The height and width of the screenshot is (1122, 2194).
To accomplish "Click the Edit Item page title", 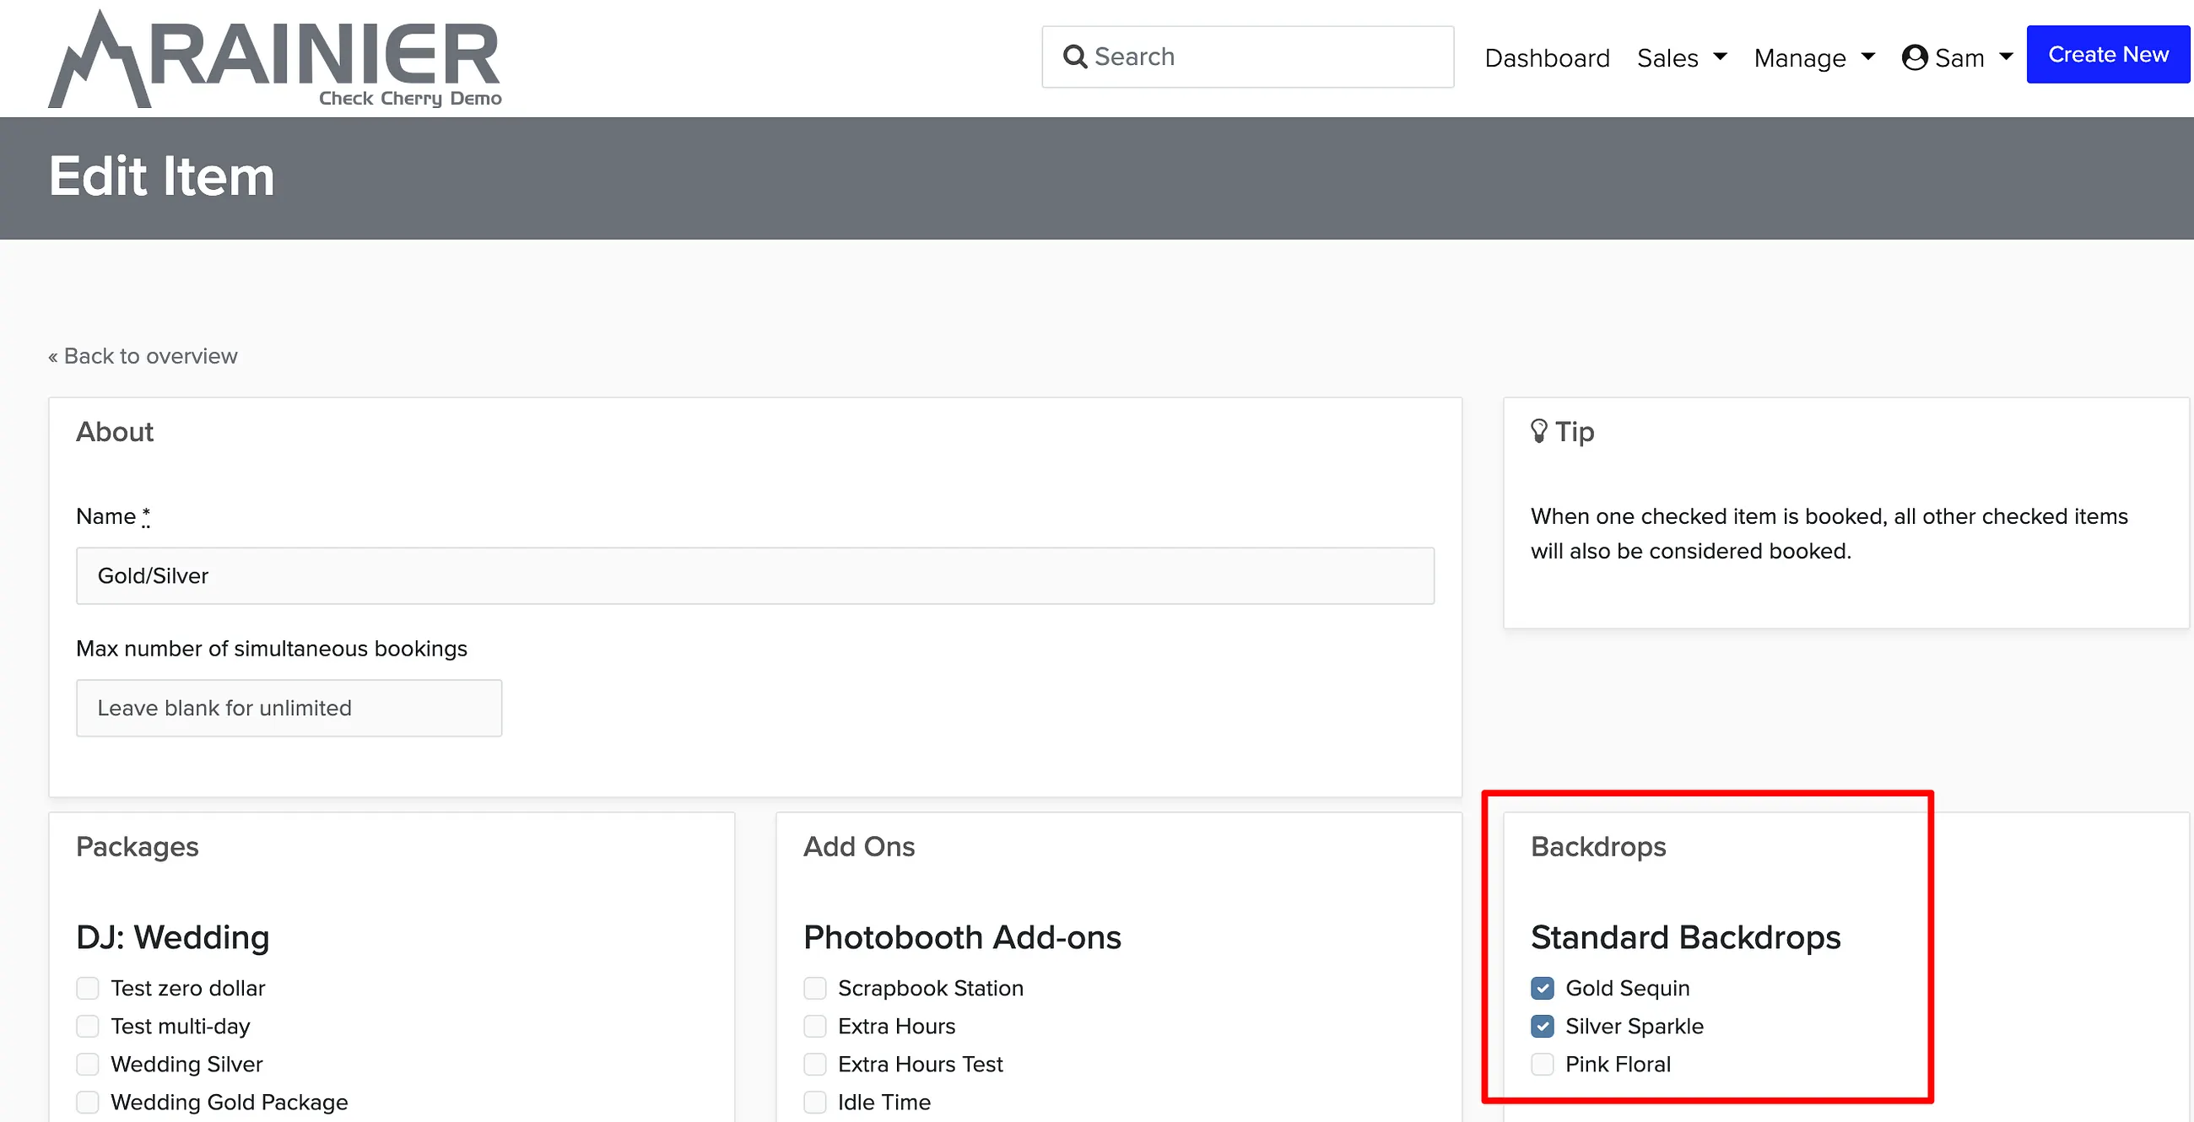I will (x=162, y=177).
